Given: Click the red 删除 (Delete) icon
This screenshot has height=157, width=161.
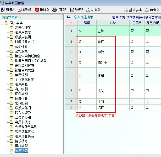Looking at the screenshot, I should coord(37,10).
